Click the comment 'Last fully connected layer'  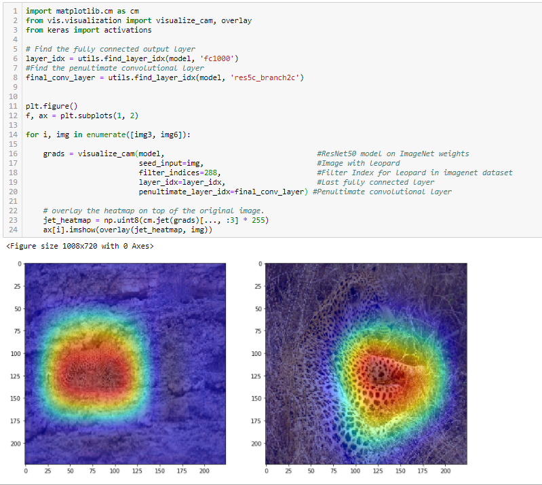[376, 182]
